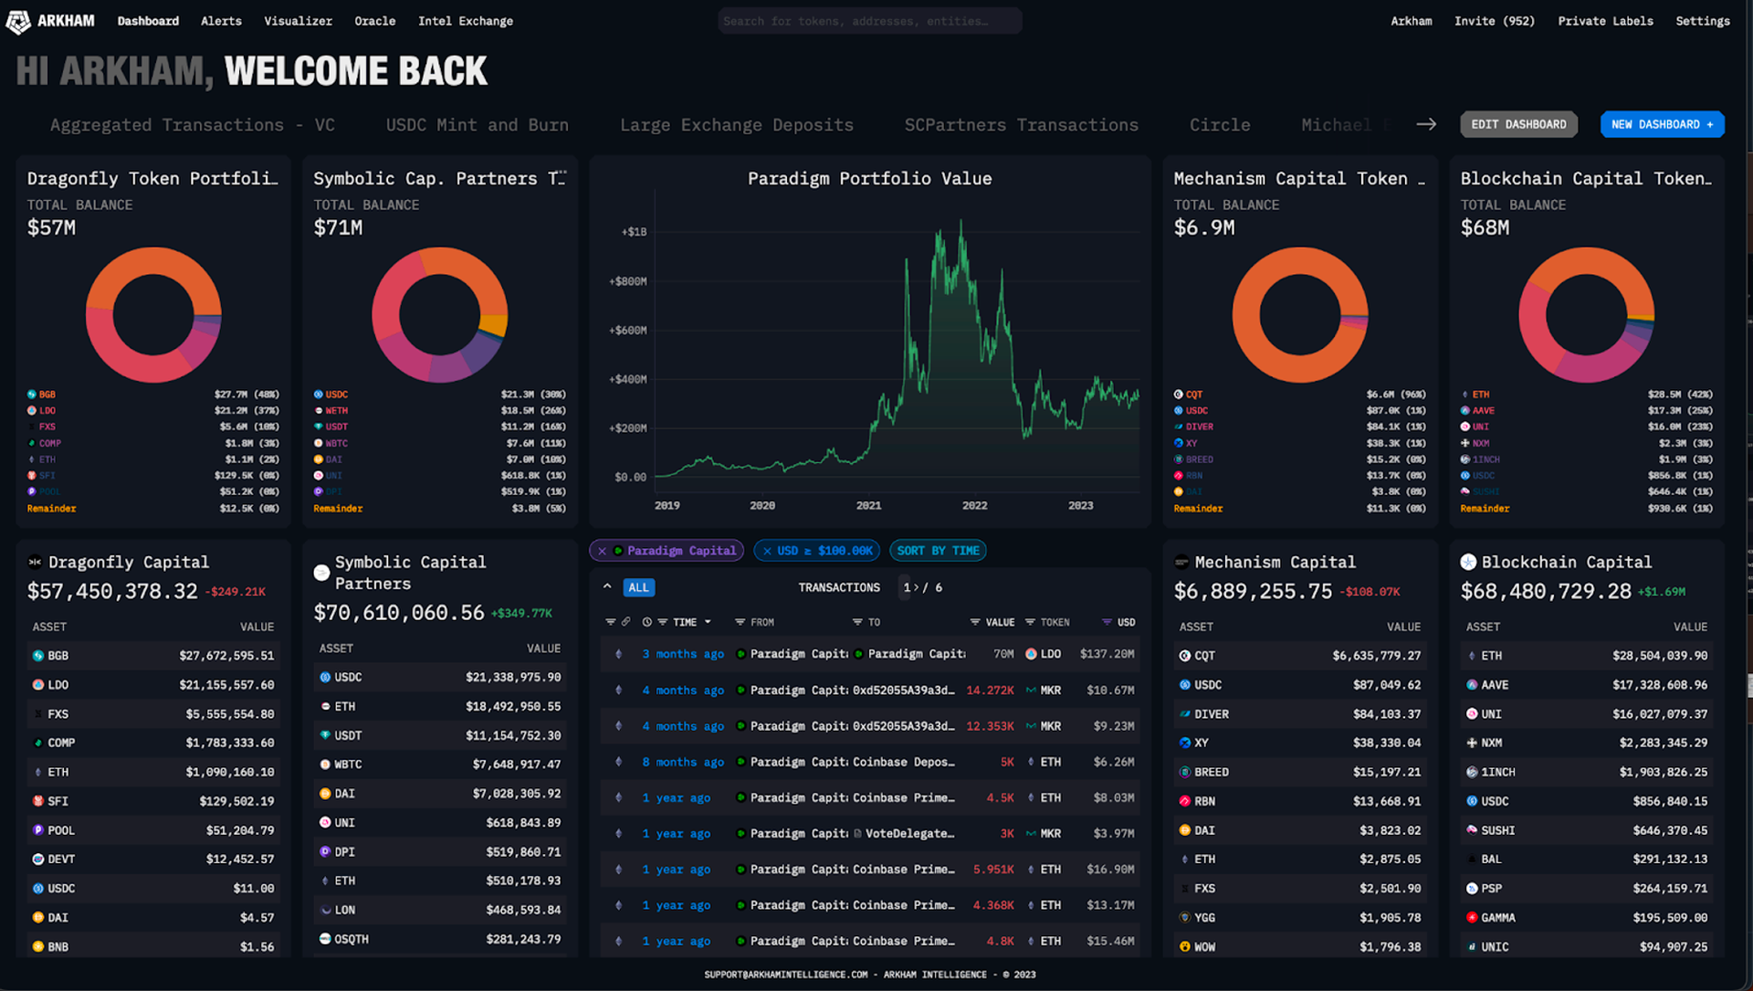
Task: Click BGB token icon in Dragonfly asset list
Action: (x=38, y=656)
